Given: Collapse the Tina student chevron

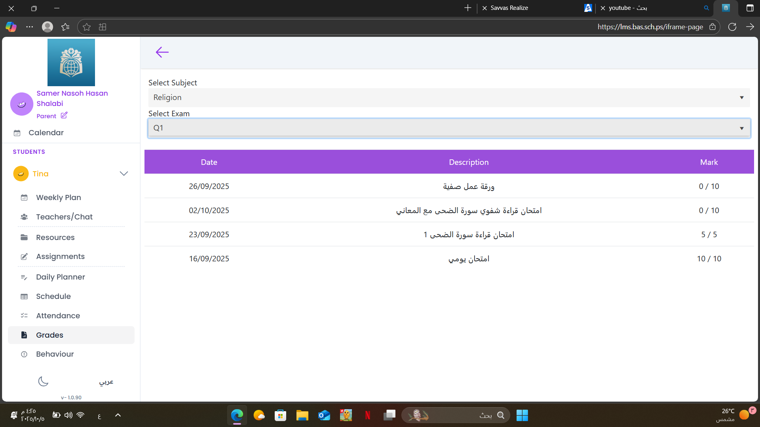Looking at the screenshot, I should tap(123, 174).
